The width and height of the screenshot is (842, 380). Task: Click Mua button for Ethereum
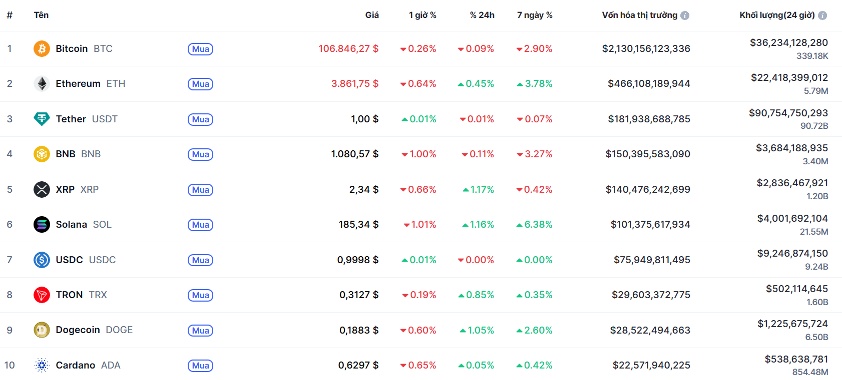[200, 84]
